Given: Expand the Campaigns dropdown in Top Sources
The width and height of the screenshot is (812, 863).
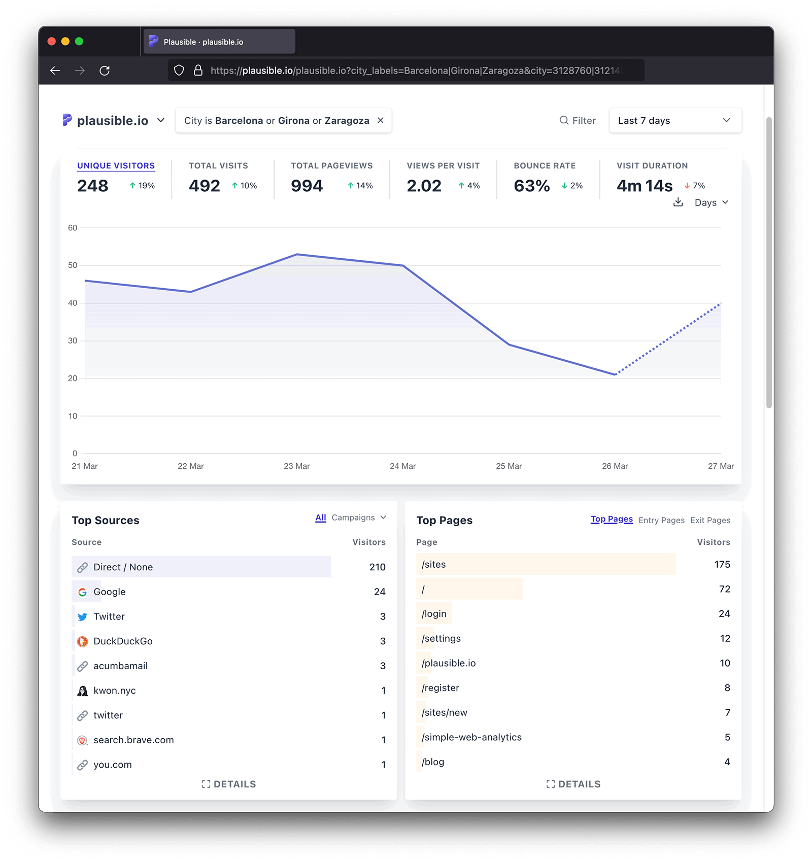Looking at the screenshot, I should (359, 517).
